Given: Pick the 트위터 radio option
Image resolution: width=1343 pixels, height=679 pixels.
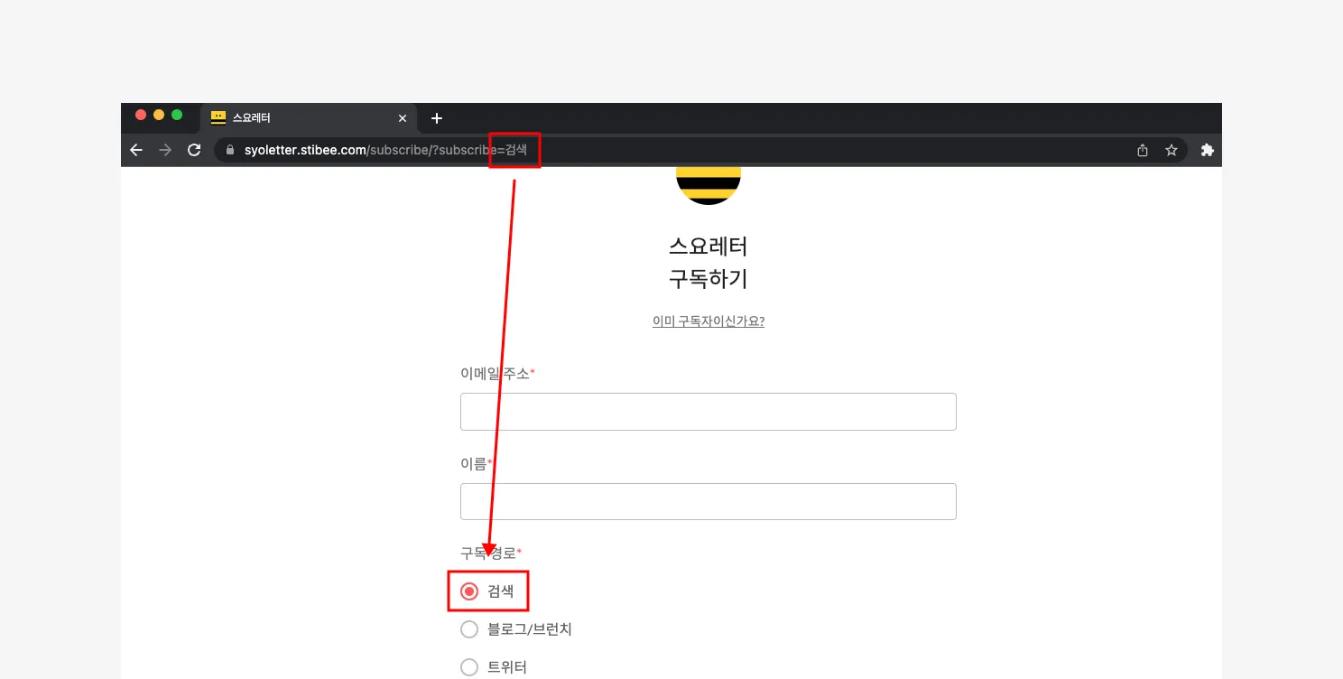Looking at the screenshot, I should tap(469, 667).
